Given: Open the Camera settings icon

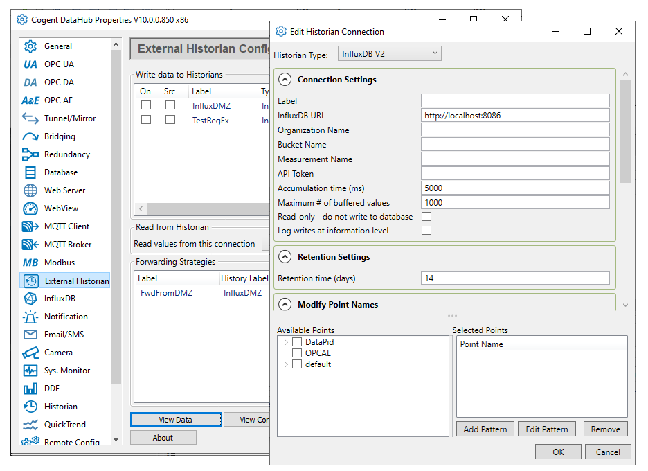Looking at the screenshot, I should tap(30, 353).
